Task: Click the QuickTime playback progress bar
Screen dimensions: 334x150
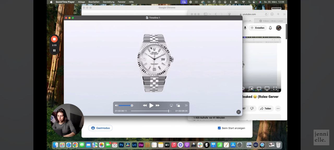Action: click(151, 111)
